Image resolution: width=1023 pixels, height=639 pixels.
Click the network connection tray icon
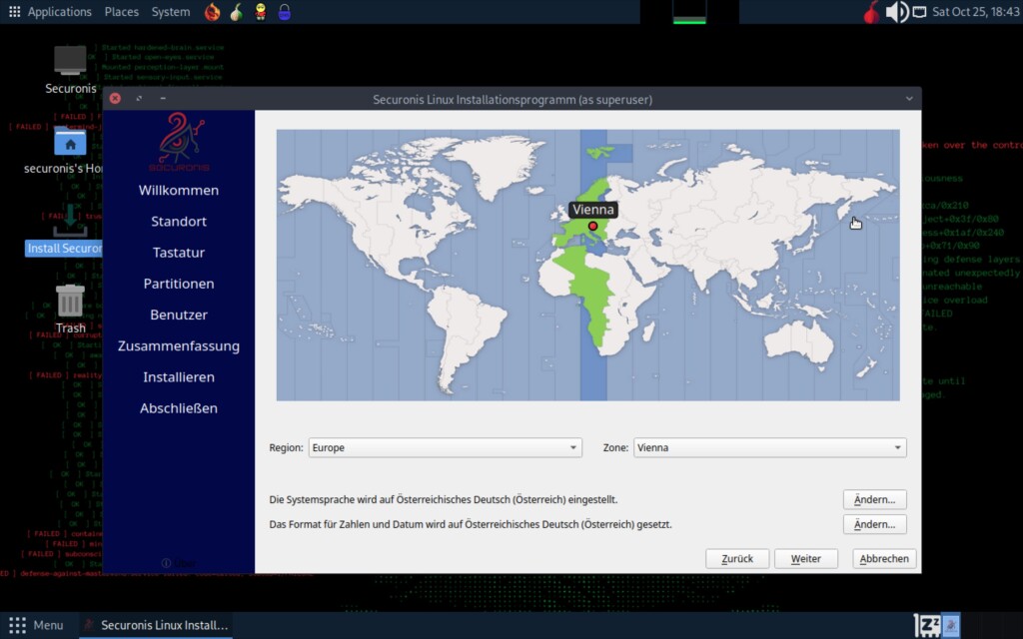point(920,12)
